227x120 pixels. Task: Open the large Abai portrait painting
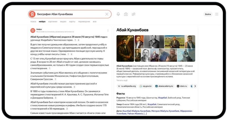125,48
